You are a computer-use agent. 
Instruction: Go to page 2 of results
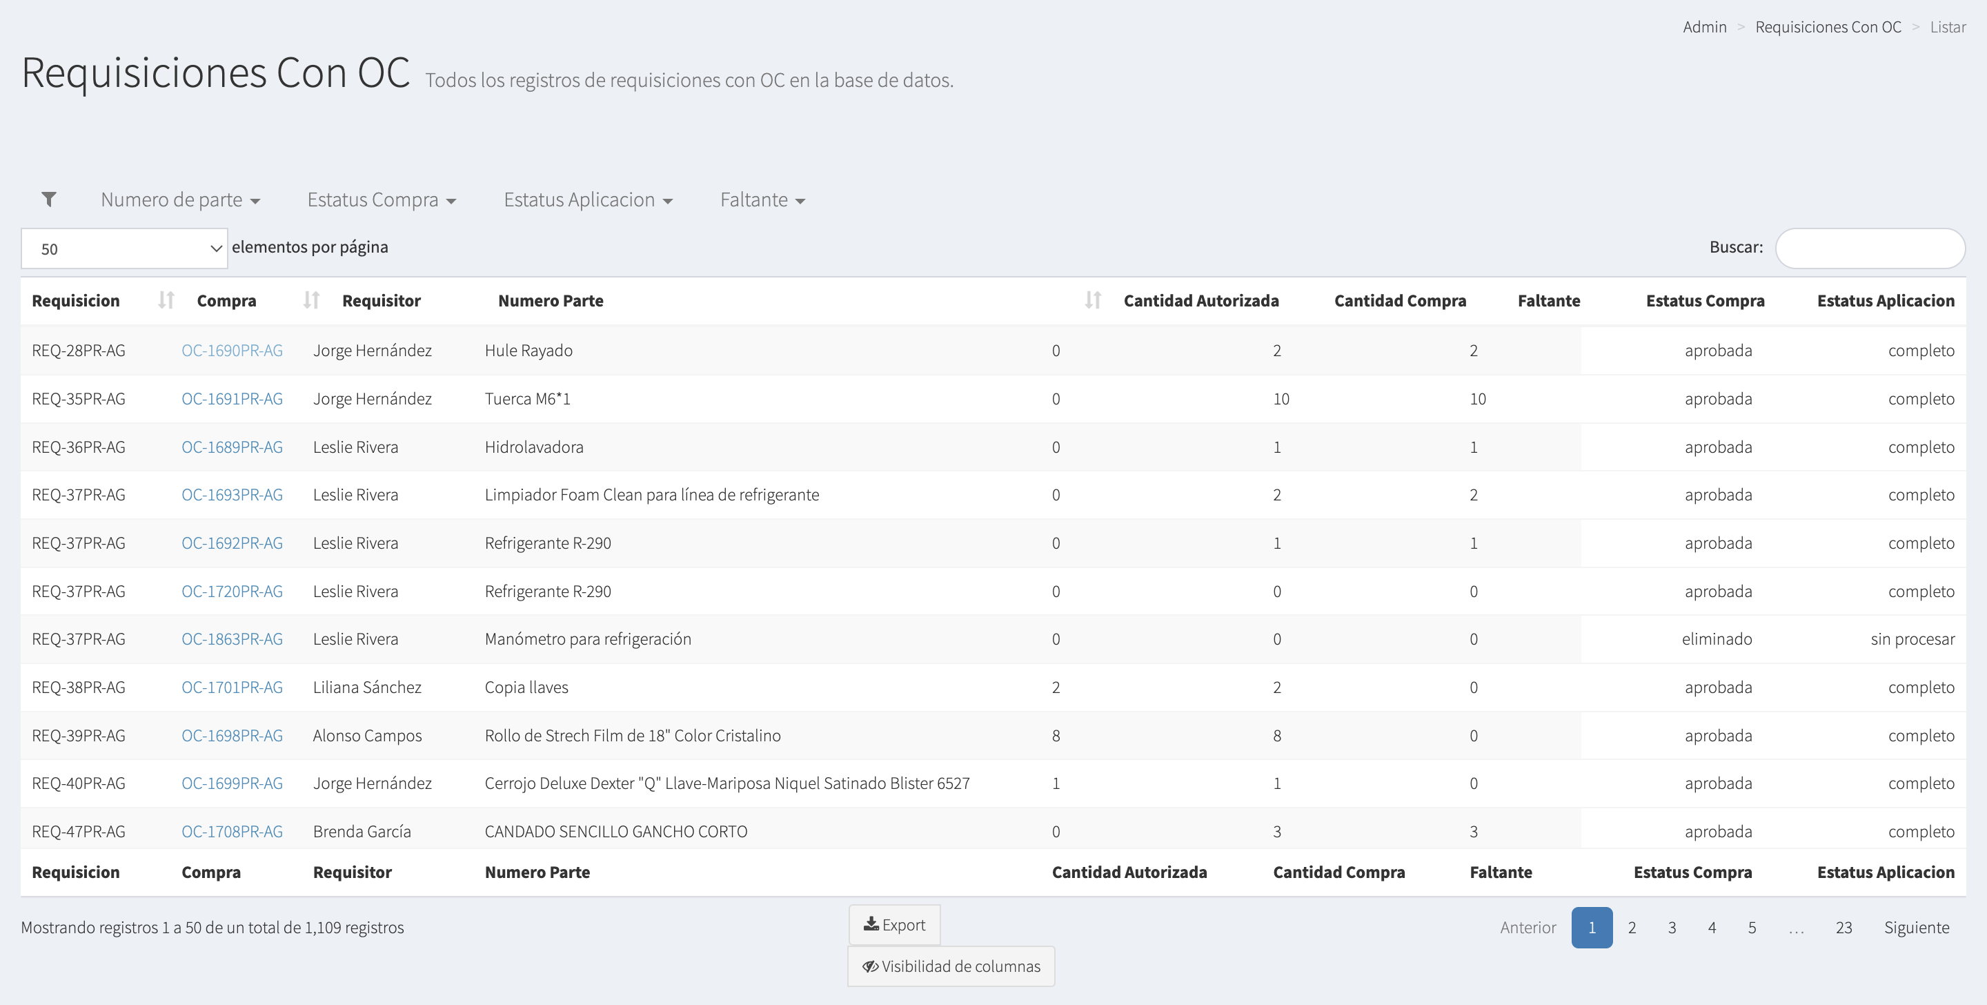(x=1632, y=928)
